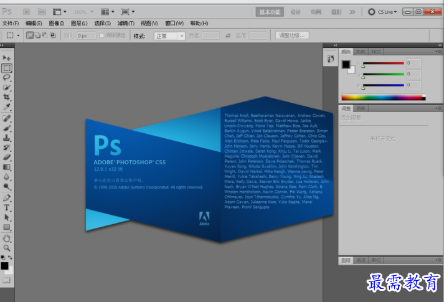
Task: Open the 滤镜(T) menu
Action: (x=126, y=23)
